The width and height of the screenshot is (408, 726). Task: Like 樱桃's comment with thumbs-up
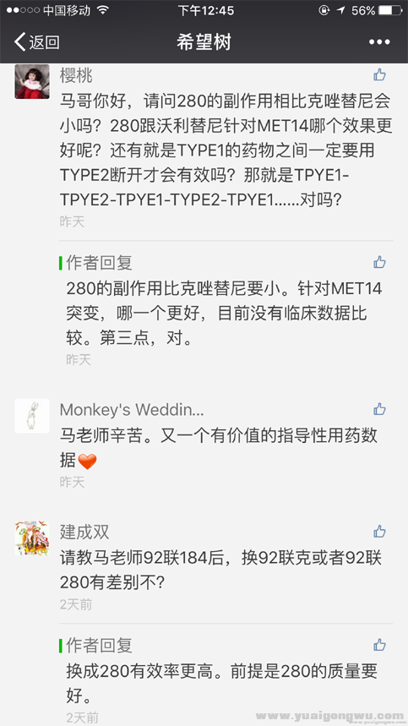[380, 75]
